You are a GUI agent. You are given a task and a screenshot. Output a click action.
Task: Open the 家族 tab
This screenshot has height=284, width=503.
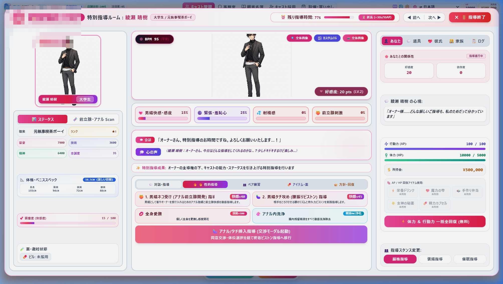pos(456,41)
